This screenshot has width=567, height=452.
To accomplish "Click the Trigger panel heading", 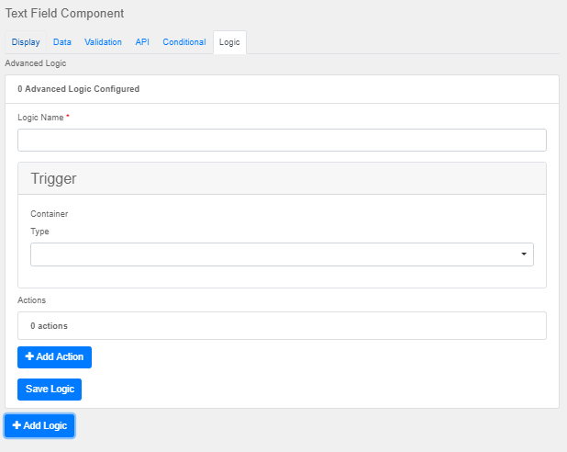I will [282, 178].
